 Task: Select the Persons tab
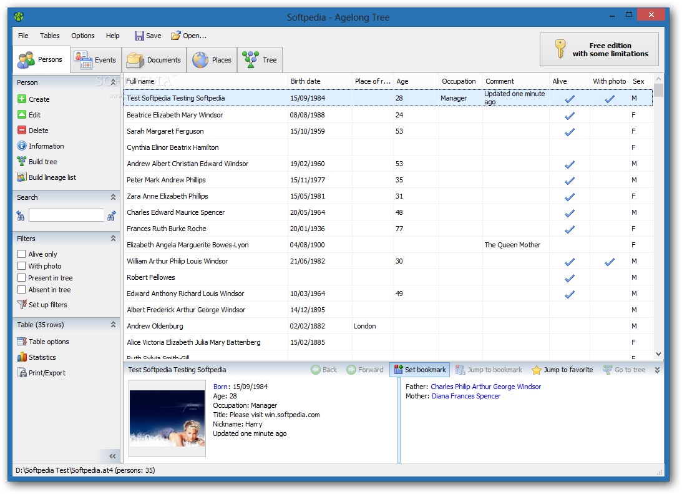pos(41,59)
